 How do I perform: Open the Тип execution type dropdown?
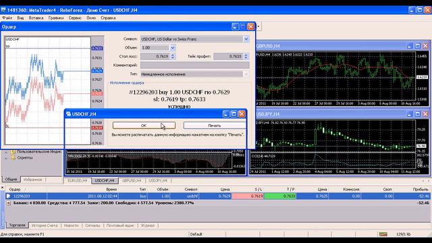click(246, 74)
